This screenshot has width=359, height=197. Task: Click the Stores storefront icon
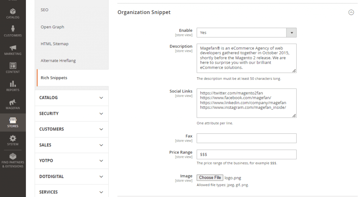tap(13, 121)
